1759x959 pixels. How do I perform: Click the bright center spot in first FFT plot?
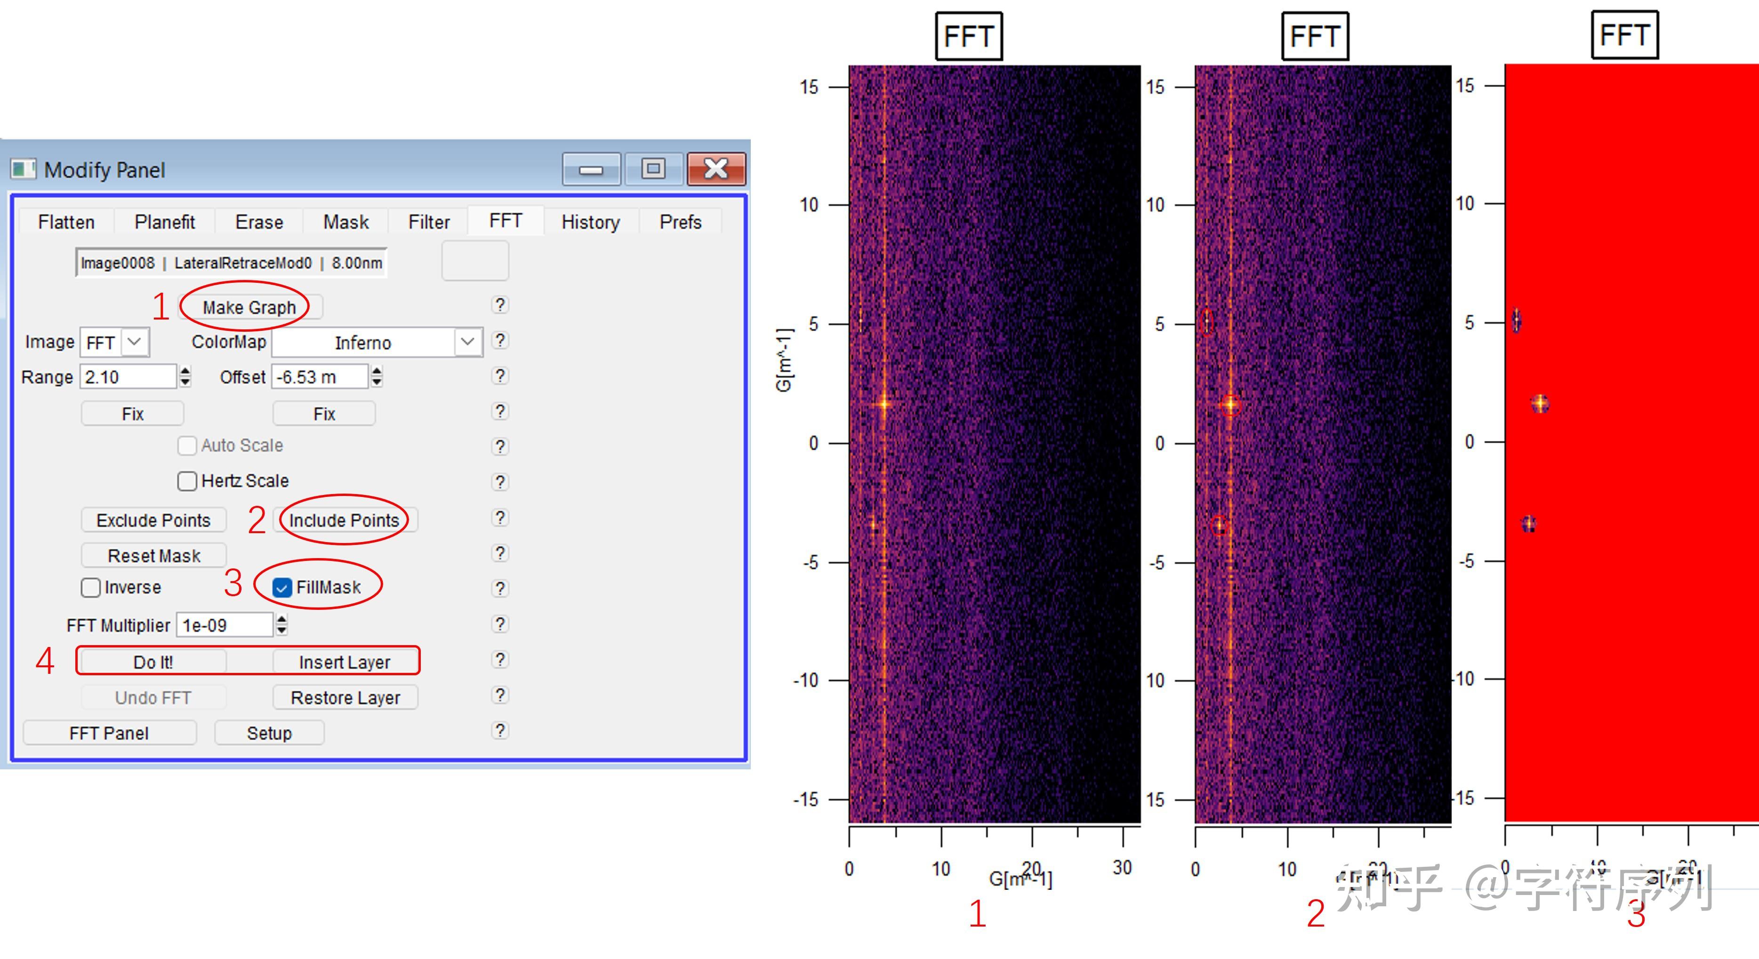pos(884,403)
